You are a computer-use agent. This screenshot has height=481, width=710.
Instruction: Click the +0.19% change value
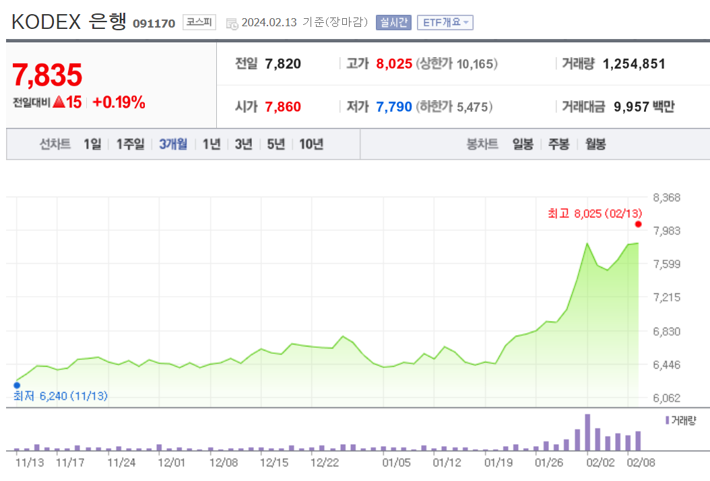[x=119, y=102]
